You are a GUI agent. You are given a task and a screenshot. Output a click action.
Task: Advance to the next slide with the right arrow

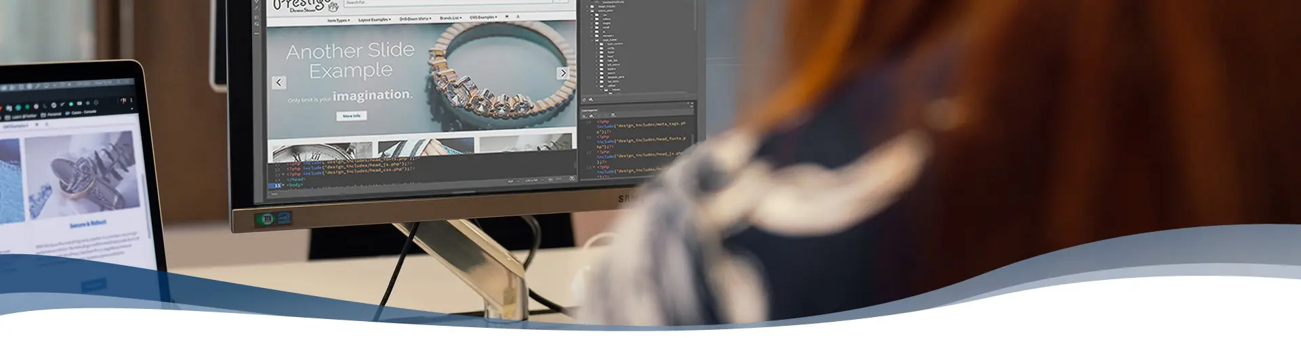coord(562,73)
